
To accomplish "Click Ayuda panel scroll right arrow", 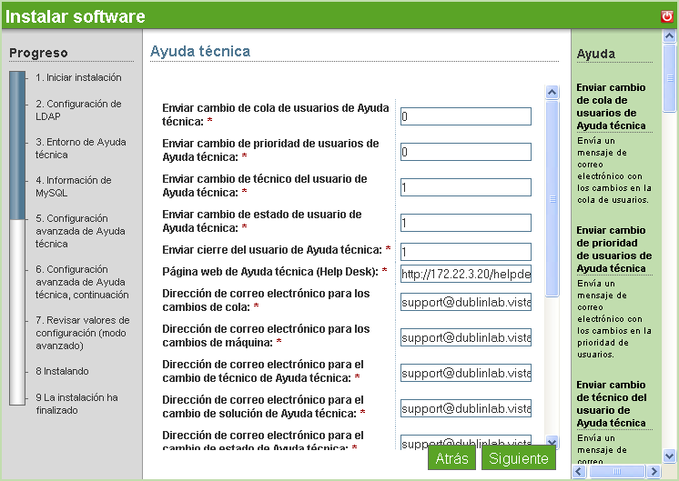I will click(x=654, y=471).
